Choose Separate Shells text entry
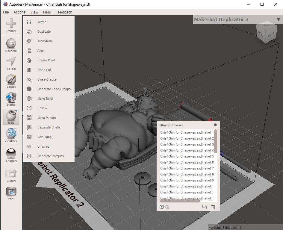Image resolution: width=283 pixels, height=230 pixels. pos(49,127)
